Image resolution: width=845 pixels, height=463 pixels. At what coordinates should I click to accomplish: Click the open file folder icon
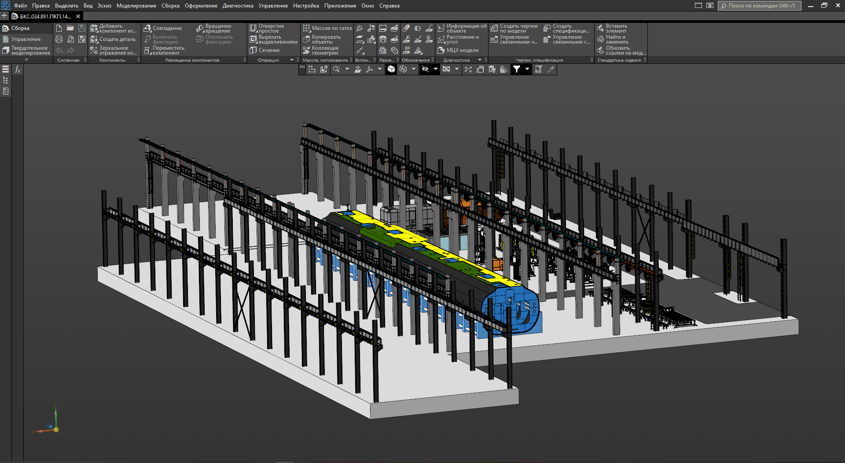[70, 28]
